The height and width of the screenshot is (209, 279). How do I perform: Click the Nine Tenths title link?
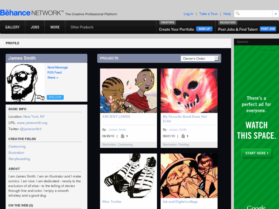point(112,202)
